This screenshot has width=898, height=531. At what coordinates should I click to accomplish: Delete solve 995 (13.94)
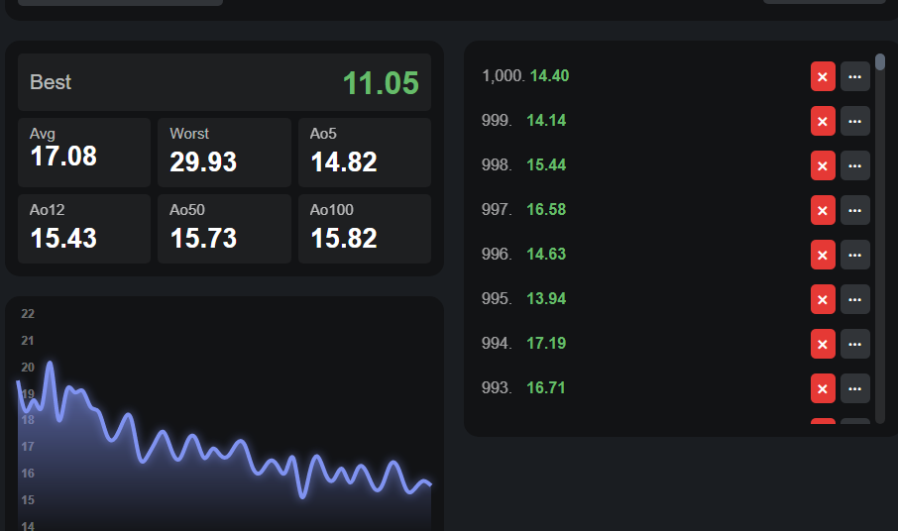pos(823,300)
